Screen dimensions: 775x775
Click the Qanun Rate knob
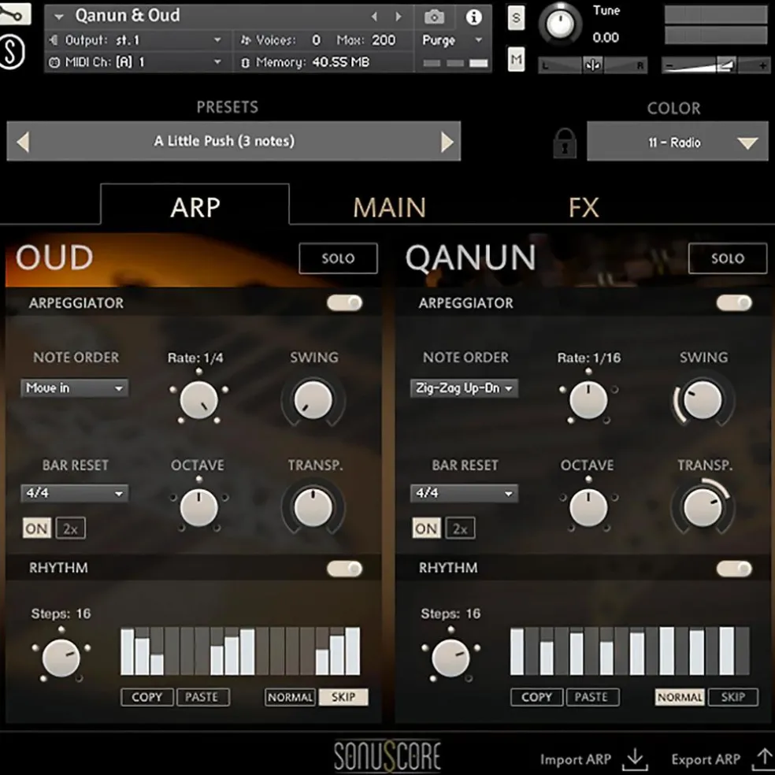click(x=588, y=400)
